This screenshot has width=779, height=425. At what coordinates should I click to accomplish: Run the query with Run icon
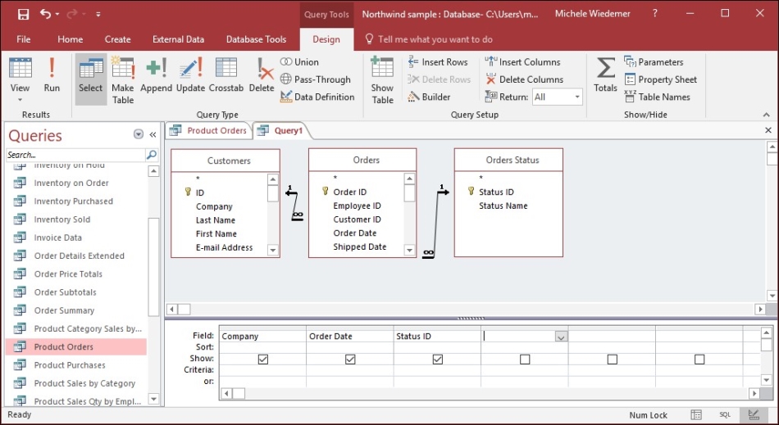coord(52,75)
